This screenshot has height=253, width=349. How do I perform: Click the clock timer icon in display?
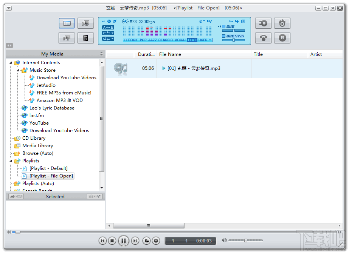[109, 22]
